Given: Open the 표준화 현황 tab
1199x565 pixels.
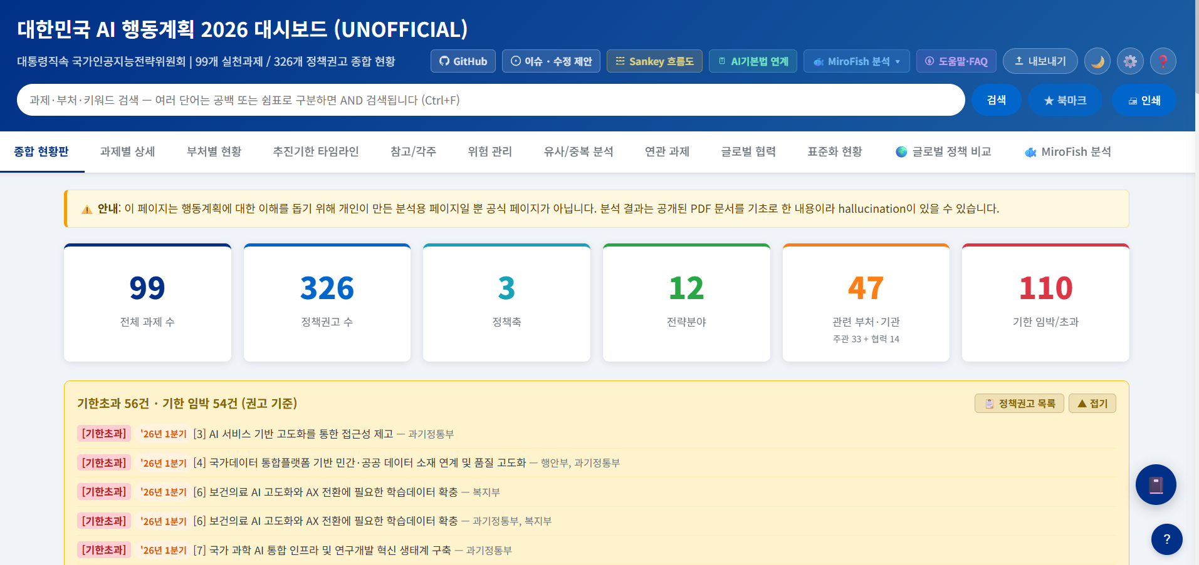Looking at the screenshot, I should pos(835,151).
